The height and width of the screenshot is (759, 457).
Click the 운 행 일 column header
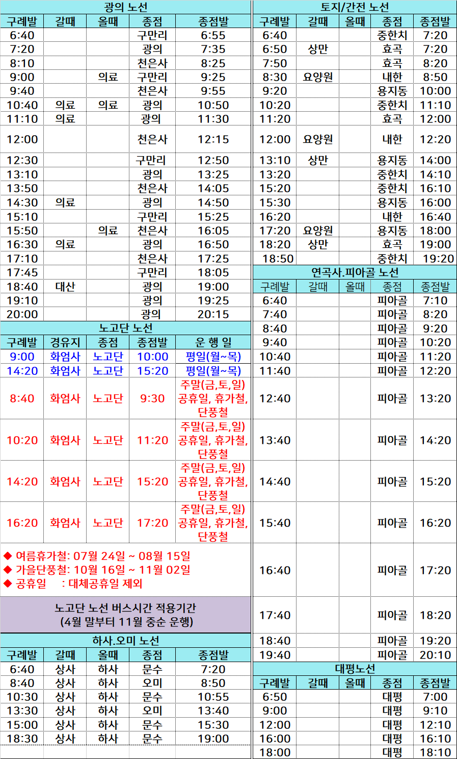tap(213, 342)
